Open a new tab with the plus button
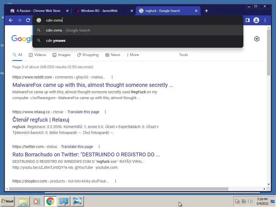 point(206,11)
